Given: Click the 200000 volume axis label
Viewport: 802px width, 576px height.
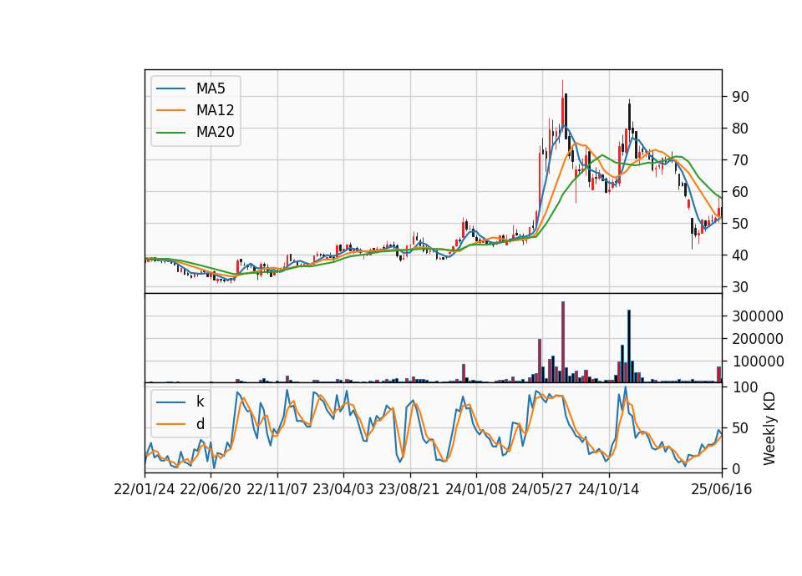Looking at the screenshot, I should coord(758,339).
